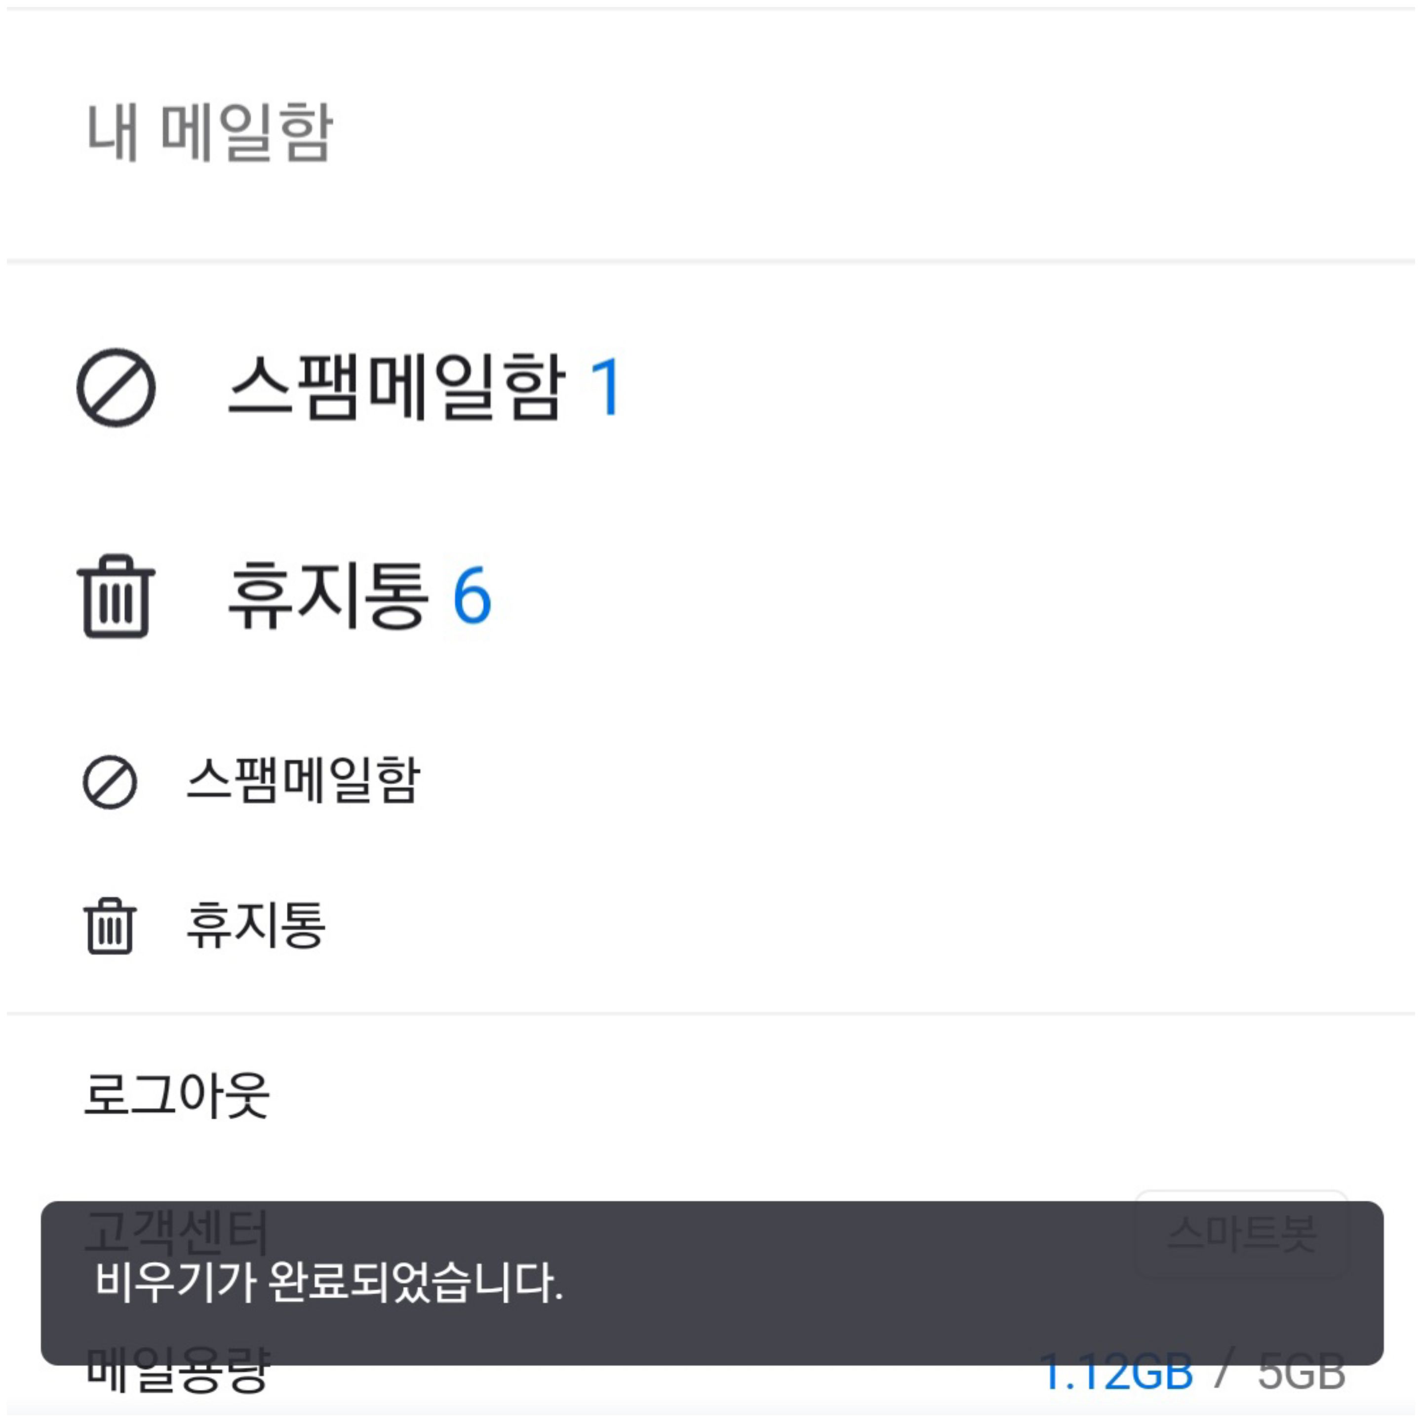
Task: Click the divider line above 로그아웃
Action: click(x=711, y=1014)
